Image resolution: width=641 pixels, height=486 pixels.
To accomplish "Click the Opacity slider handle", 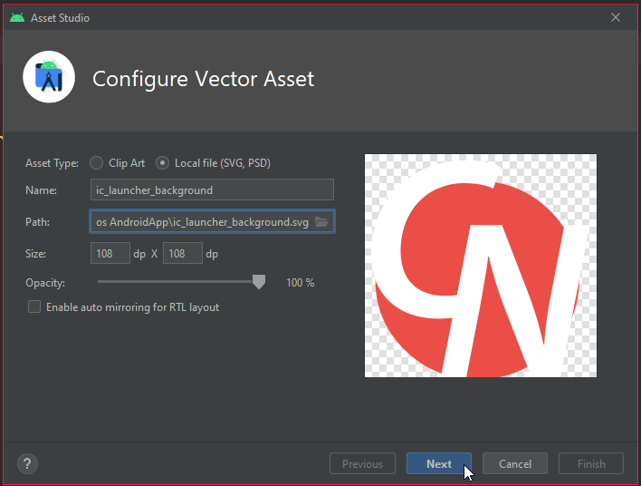I will 259,282.
